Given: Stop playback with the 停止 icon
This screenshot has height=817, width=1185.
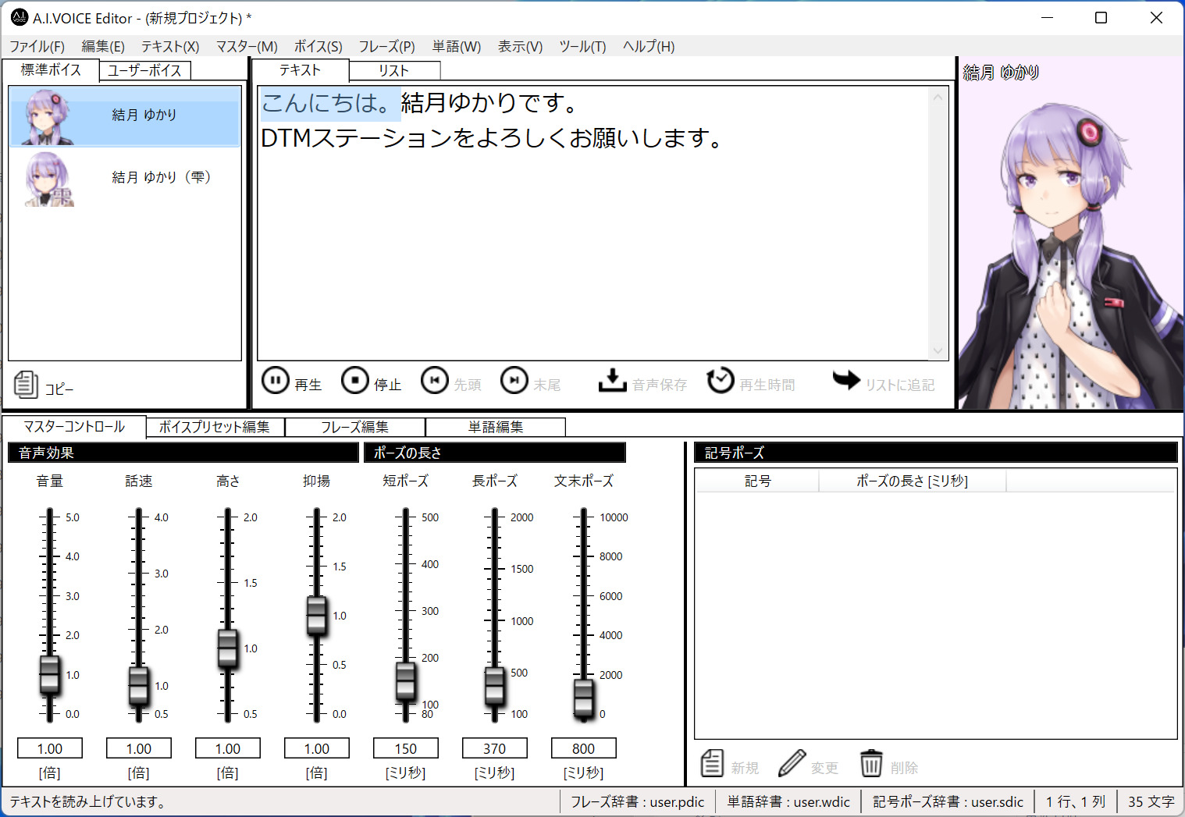Looking at the screenshot, I should coord(355,381).
